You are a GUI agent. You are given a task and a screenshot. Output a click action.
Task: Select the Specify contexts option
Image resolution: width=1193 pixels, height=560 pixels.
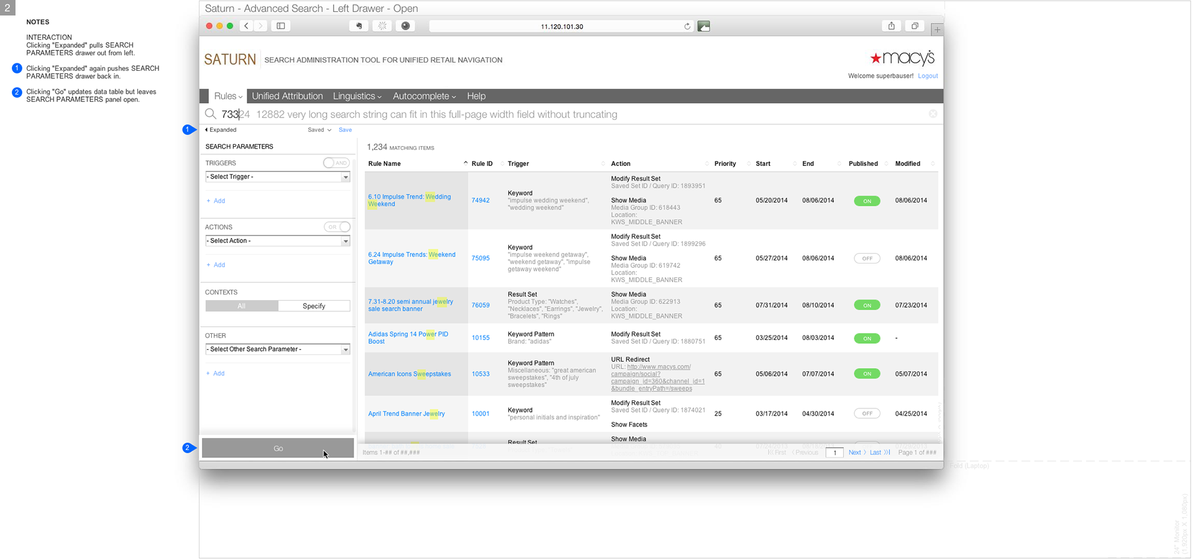tap(314, 306)
